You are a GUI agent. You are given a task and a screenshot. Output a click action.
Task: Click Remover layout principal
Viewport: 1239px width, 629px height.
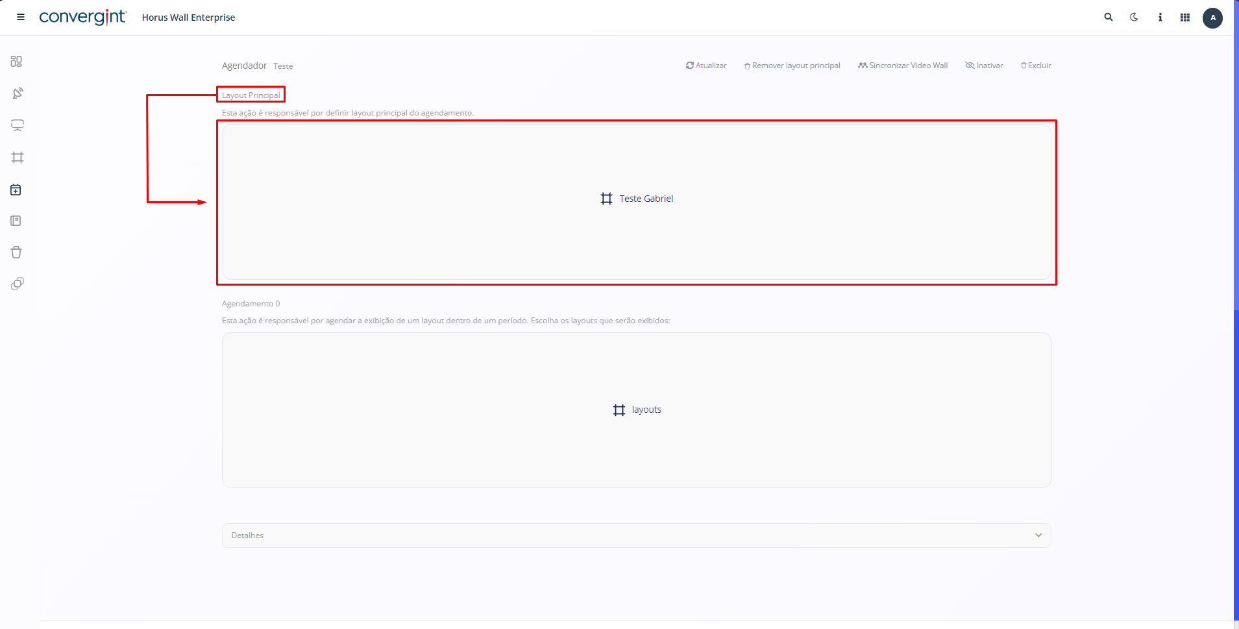[x=792, y=66]
